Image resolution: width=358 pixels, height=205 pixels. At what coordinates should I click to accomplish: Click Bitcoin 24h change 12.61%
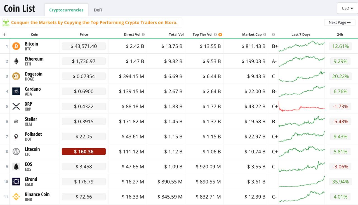click(340, 46)
